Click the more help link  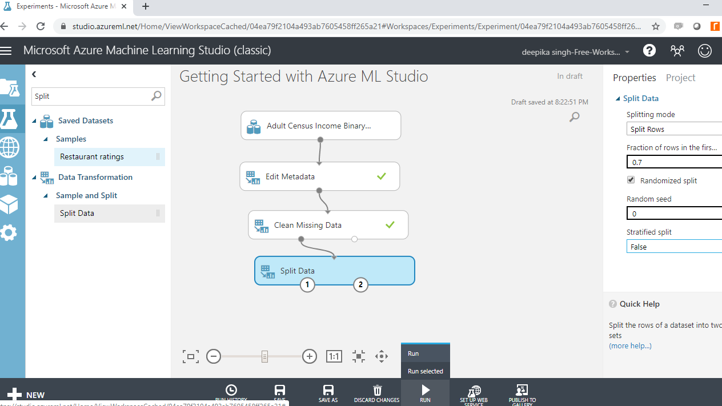[630, 345]
